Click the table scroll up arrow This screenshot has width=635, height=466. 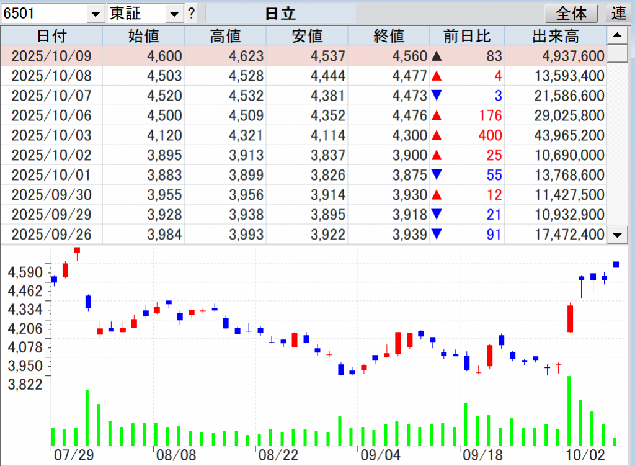[x=616, y=36]
